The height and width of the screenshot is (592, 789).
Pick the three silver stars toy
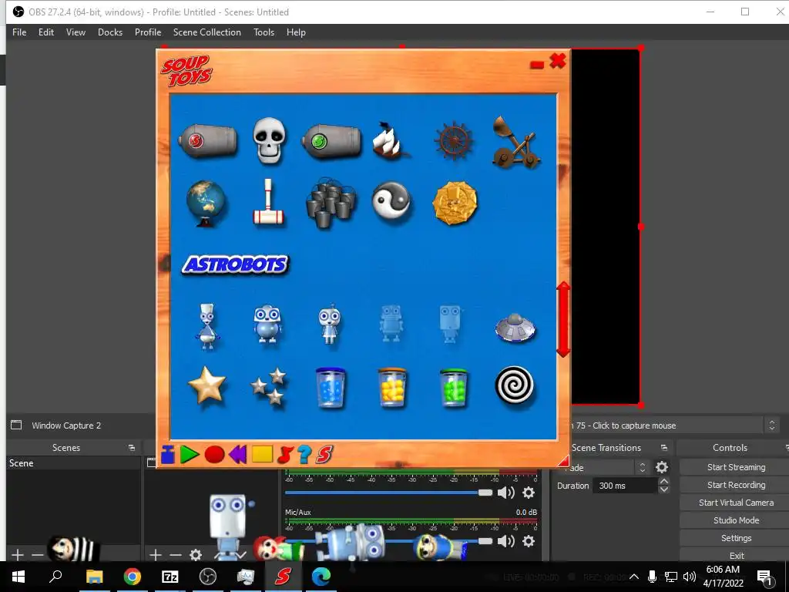269,387
